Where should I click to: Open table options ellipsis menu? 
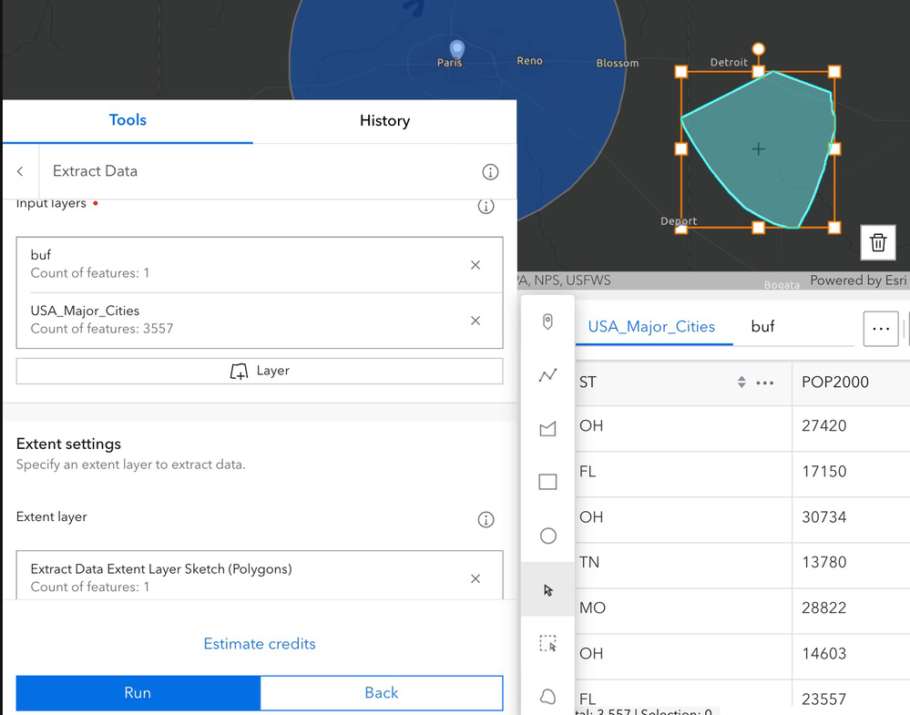click(x=881, y=329)
